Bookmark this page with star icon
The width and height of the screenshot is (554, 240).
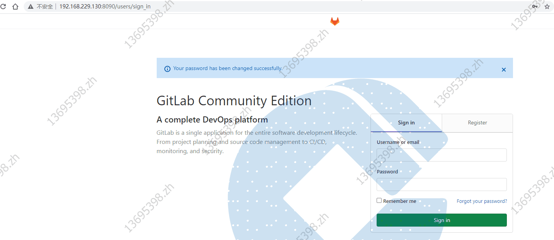point(547,7)
